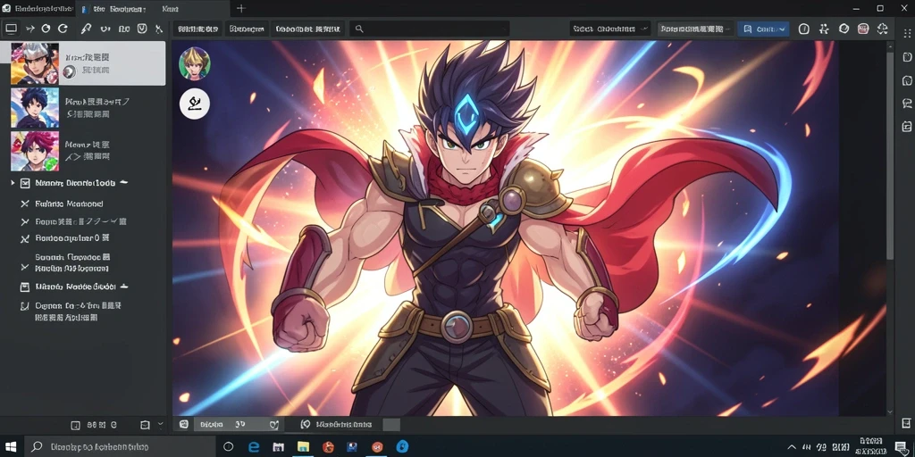
Task: Click the sparkle stars icon at top right
Action: pyautogui.click(x=824, y=29)
